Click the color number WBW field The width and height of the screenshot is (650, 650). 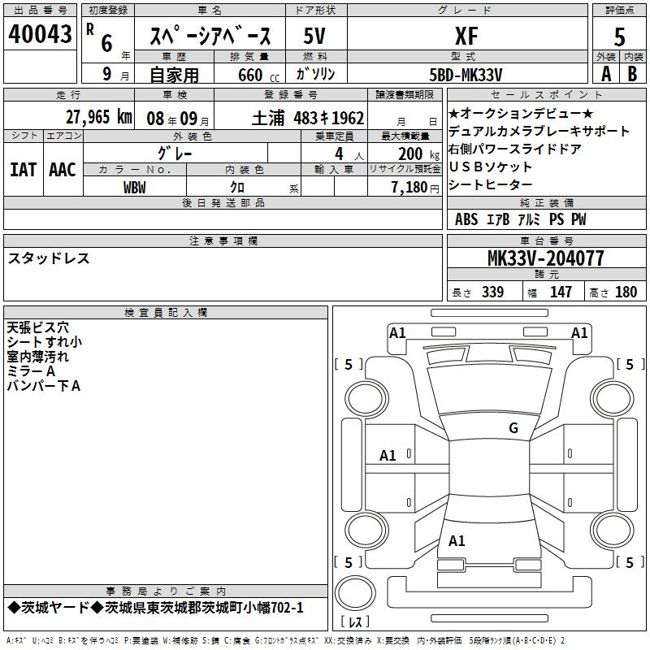tap(135, 187)
